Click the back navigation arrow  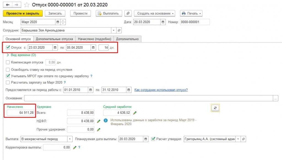coord(7,5)
